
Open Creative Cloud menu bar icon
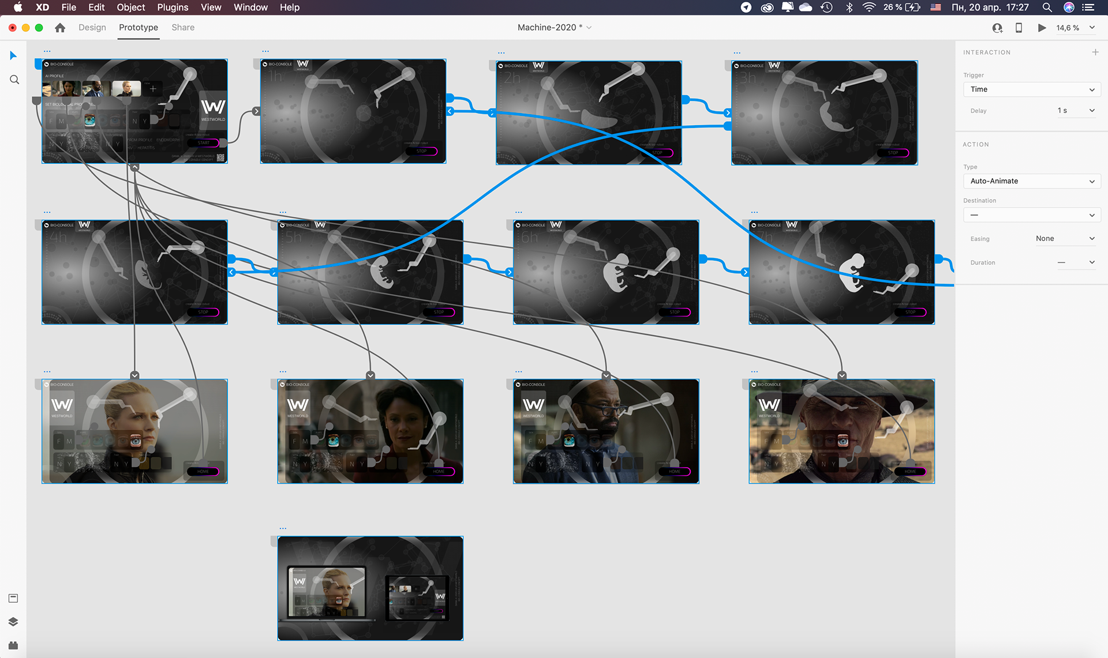[x=767, y=7]
